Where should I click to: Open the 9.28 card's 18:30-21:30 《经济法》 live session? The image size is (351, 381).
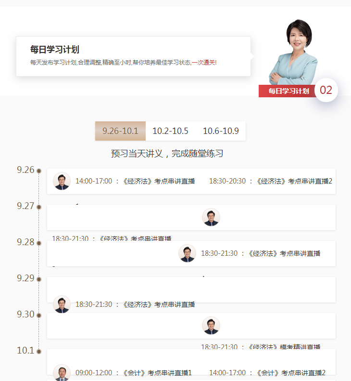[260, 253]
